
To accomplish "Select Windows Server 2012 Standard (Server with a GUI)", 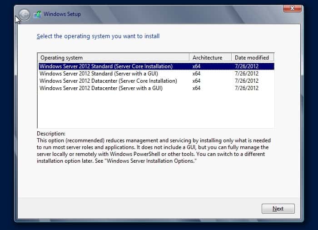I will (x=156, y=74).
